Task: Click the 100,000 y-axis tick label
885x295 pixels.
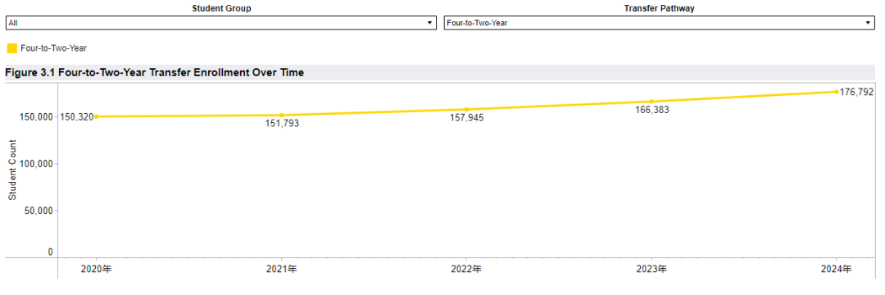Action: [37, 164]
